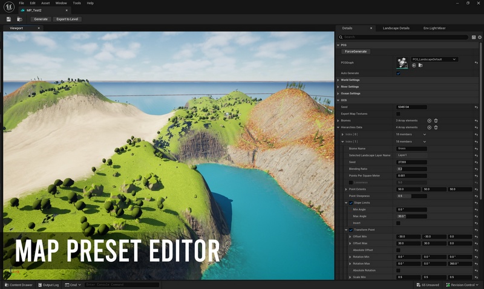This screenshot has height=289, width=484.
Task: Open the PCG_LandscapeDefault graph dropdown
Action: point(434,59)
